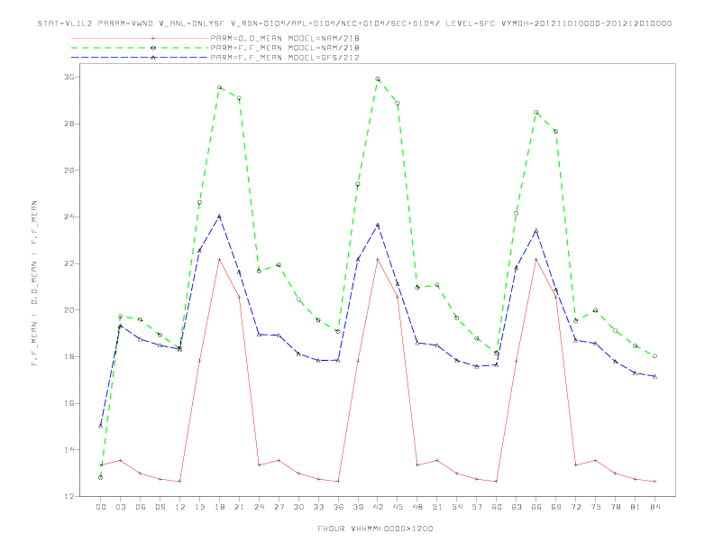
Task: Click forecast hour label 81 on x-axis
Action: tap(636, 507)
